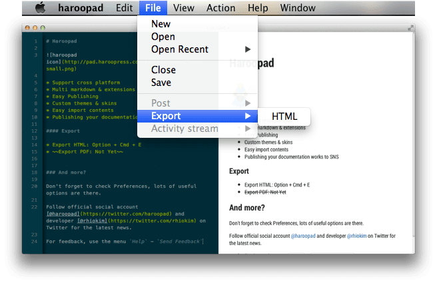Choose New from the File menu

coord(161,24)
